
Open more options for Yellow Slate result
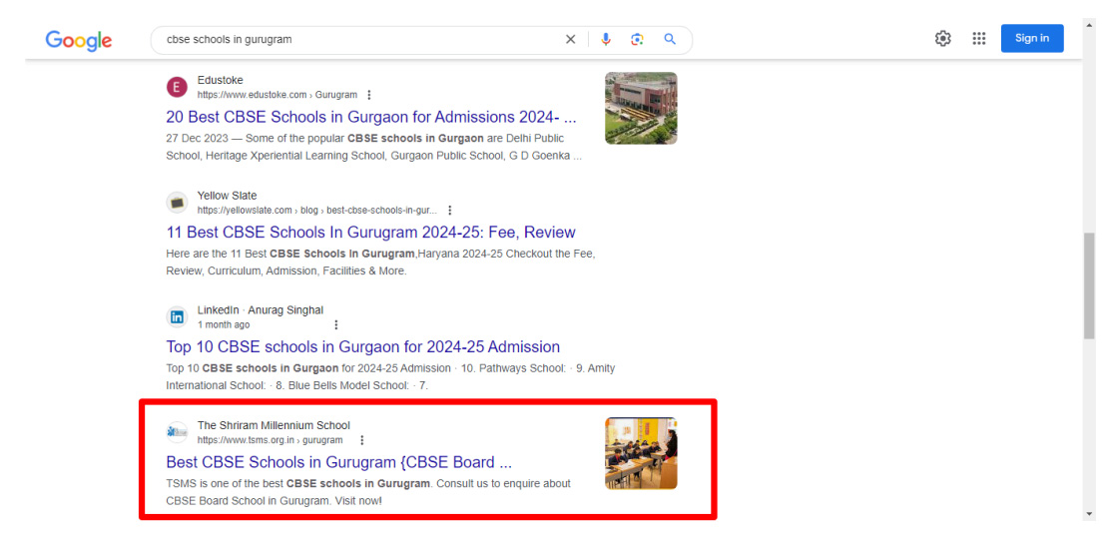click(x=450, y=211)
